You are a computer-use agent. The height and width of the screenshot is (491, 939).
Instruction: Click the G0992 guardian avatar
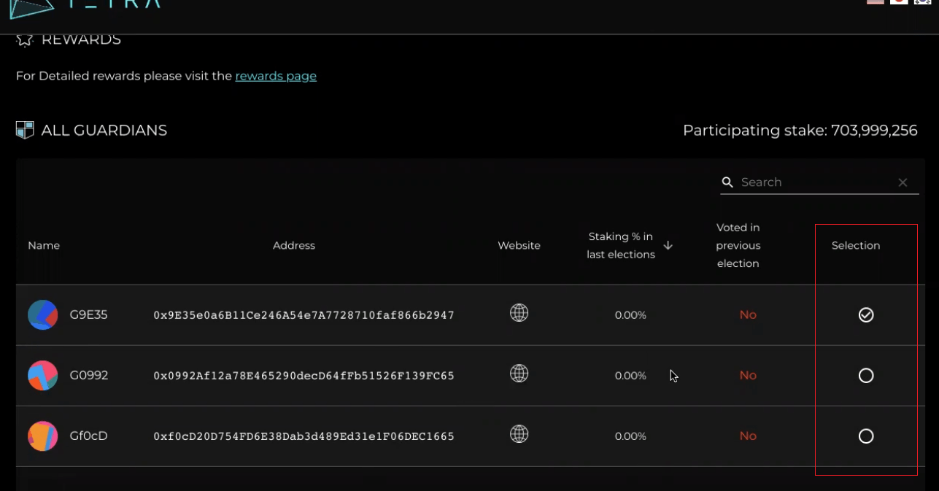[43, 376]
